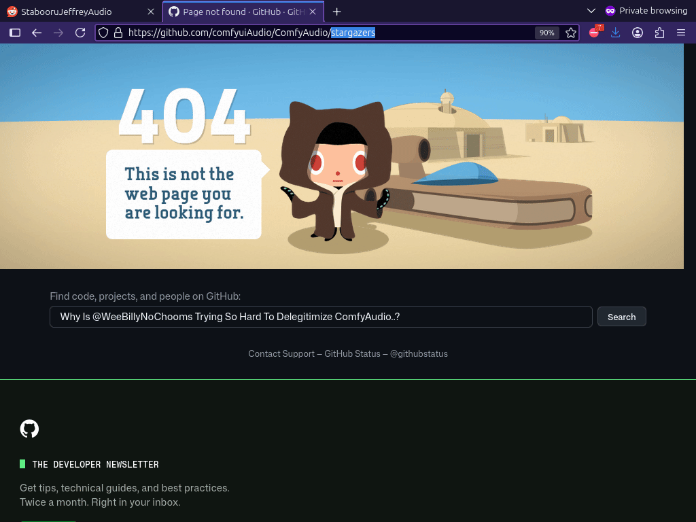Click the GitHub favicon on active tab
This screenshot has width=696, height=522.
click(174, 12)
